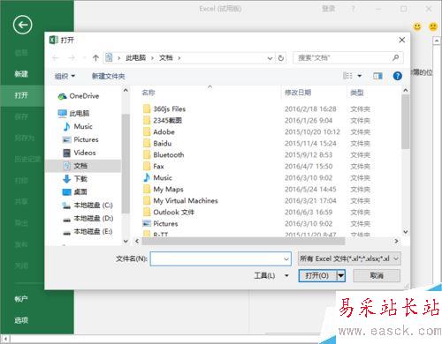Viewport: 442px width, 344px height.
Task: Click the back arrow circle in Excel backstage
Action: (x=22, y=25)
